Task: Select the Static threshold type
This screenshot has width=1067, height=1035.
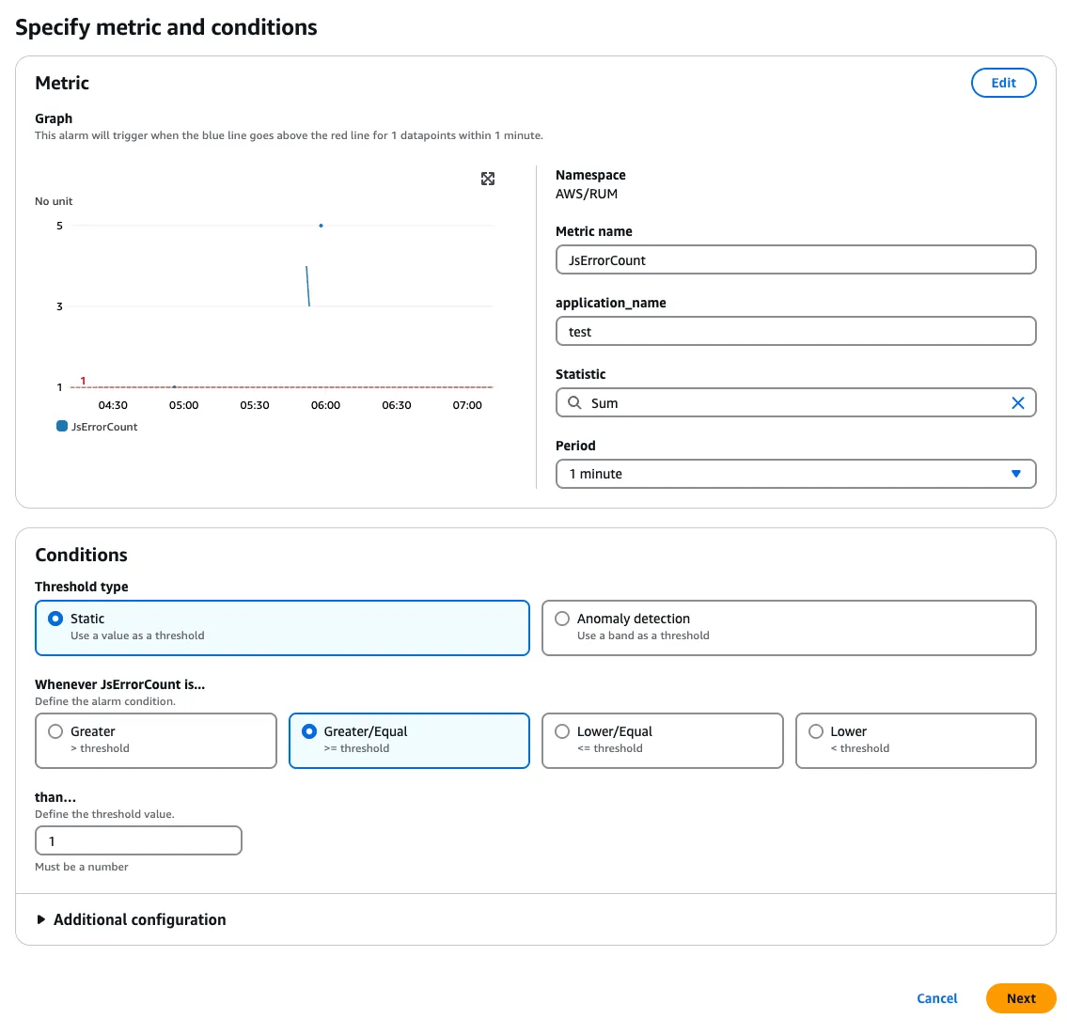Action: 55,619
